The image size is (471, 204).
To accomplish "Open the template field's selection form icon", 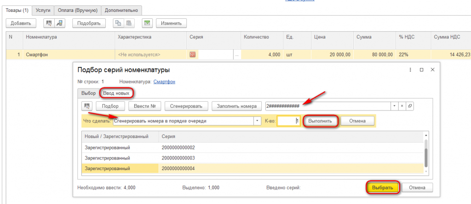I will [410, 106].
